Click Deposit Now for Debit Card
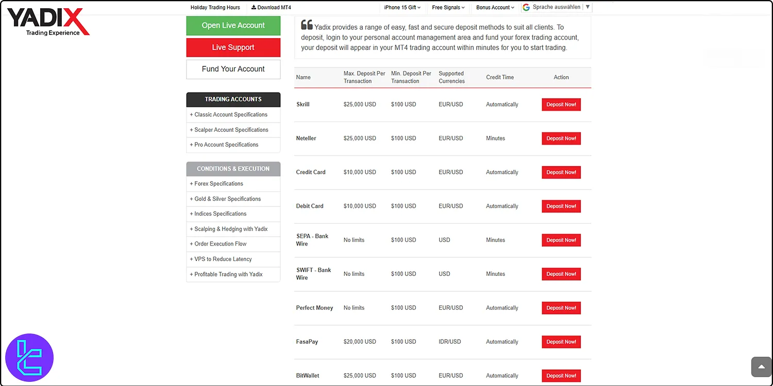 tap(561, 206)
